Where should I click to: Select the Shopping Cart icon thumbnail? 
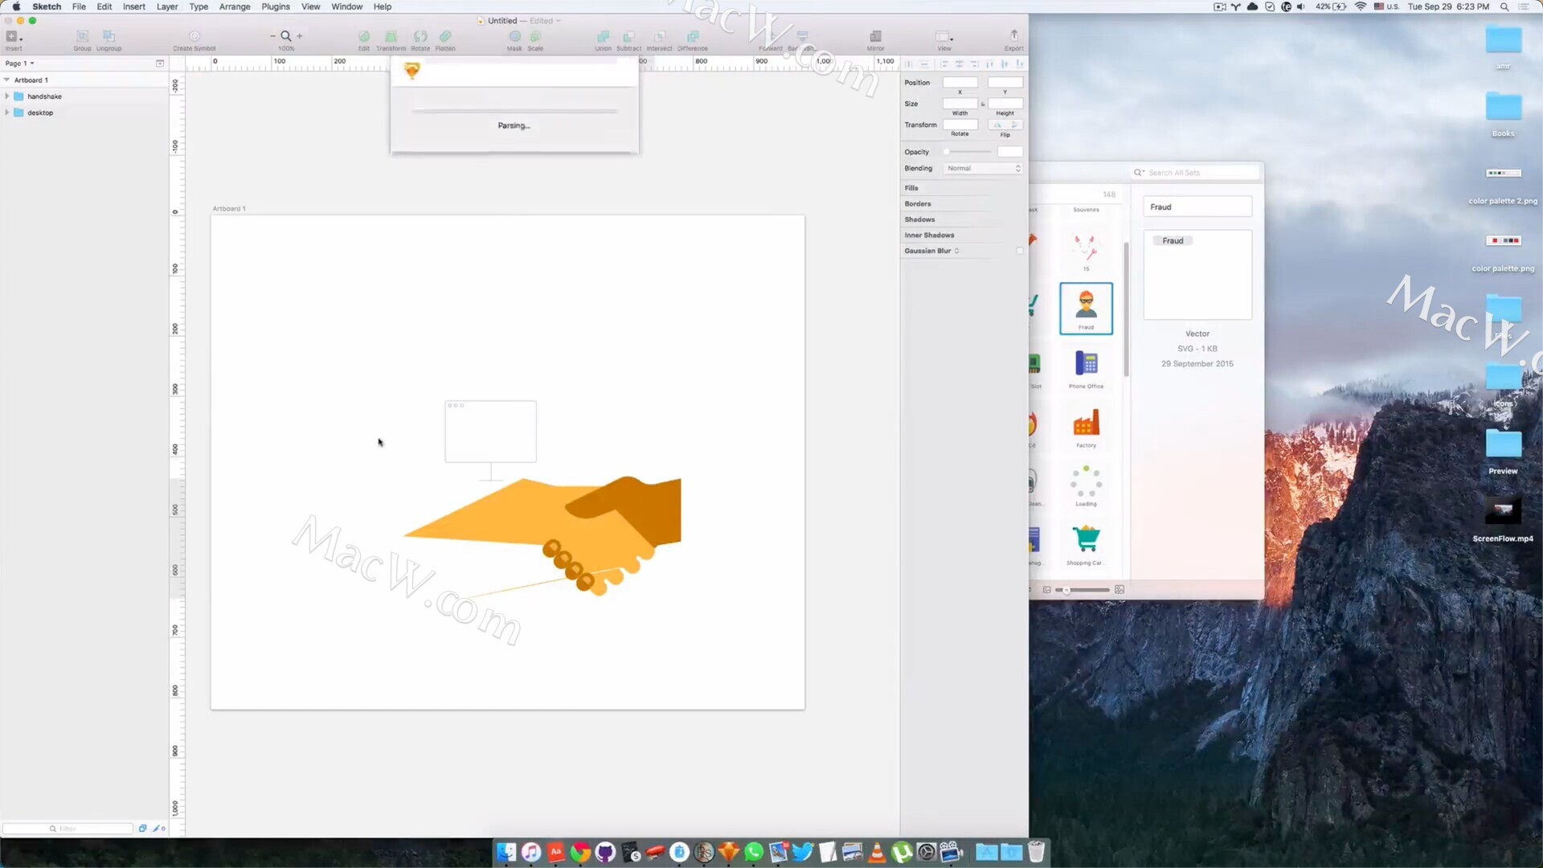(x=1086, y=545)
